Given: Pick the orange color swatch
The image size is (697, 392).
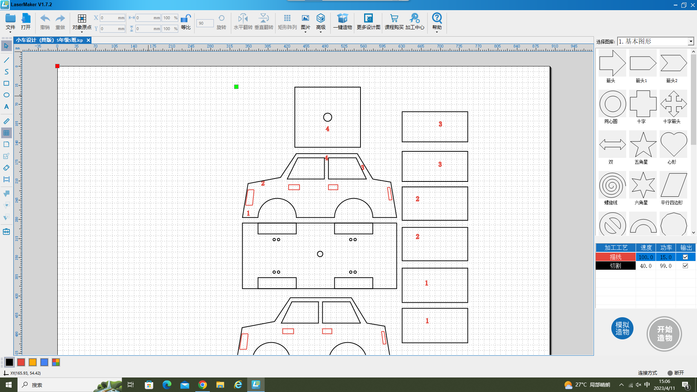Looking at the screenshot, I should point(33,362).
